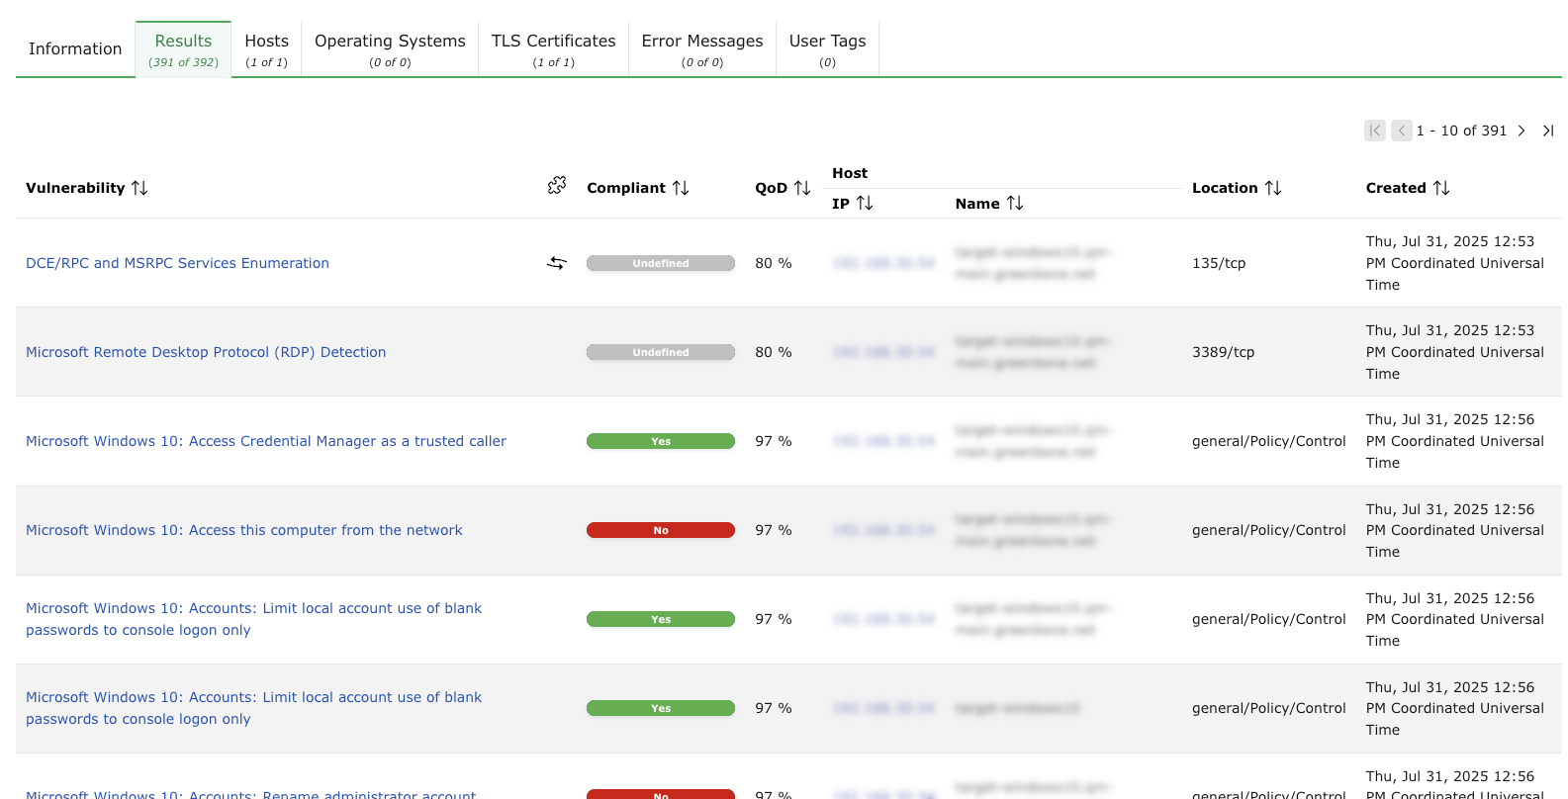Open the Operating Systems tab
The width and height of the screenshot is (1568, 799).
(x=390, y=49)
